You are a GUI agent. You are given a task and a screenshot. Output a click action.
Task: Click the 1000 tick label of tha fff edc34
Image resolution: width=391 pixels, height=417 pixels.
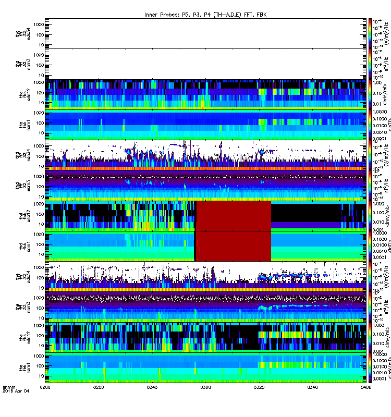tap(39, 24)
